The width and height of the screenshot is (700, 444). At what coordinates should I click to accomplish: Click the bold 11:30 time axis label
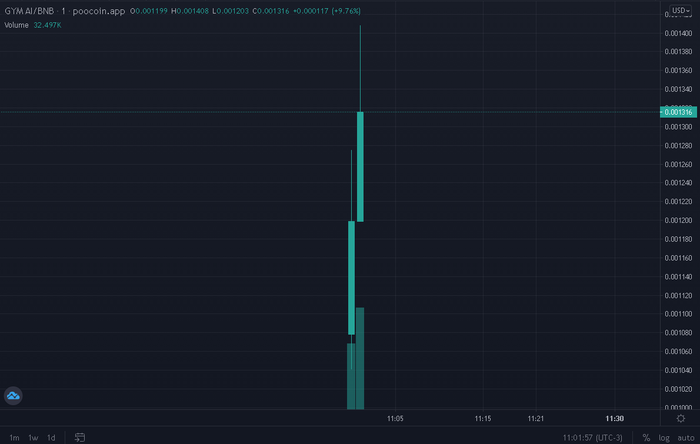614,419
